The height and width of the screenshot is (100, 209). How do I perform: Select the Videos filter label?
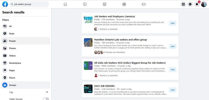[12, 56]
